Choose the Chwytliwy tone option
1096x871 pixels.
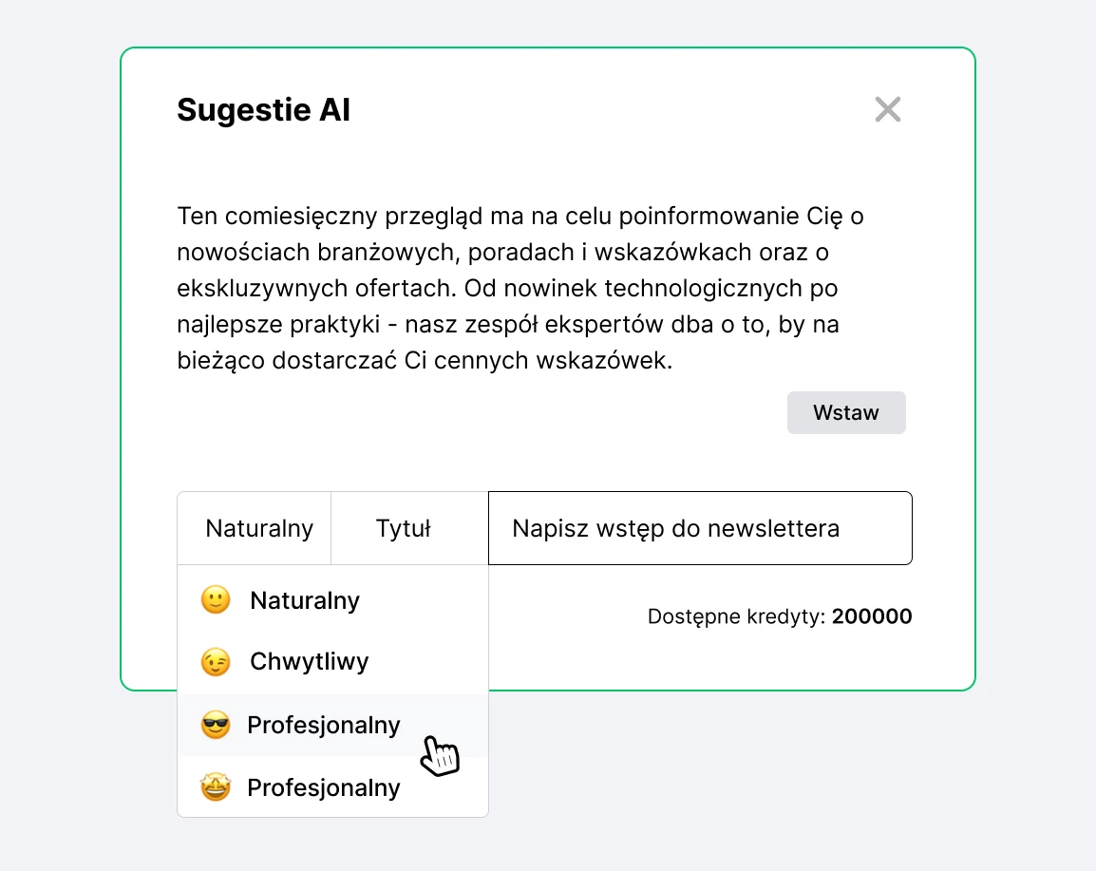coord(309,662)
